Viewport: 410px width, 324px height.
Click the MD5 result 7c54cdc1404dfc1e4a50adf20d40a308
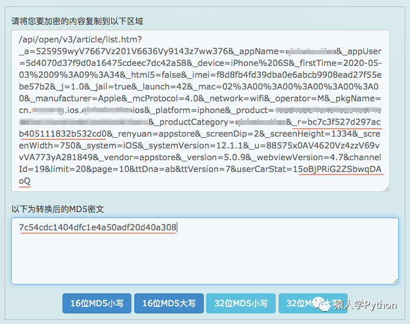click(x=98, y=227)
